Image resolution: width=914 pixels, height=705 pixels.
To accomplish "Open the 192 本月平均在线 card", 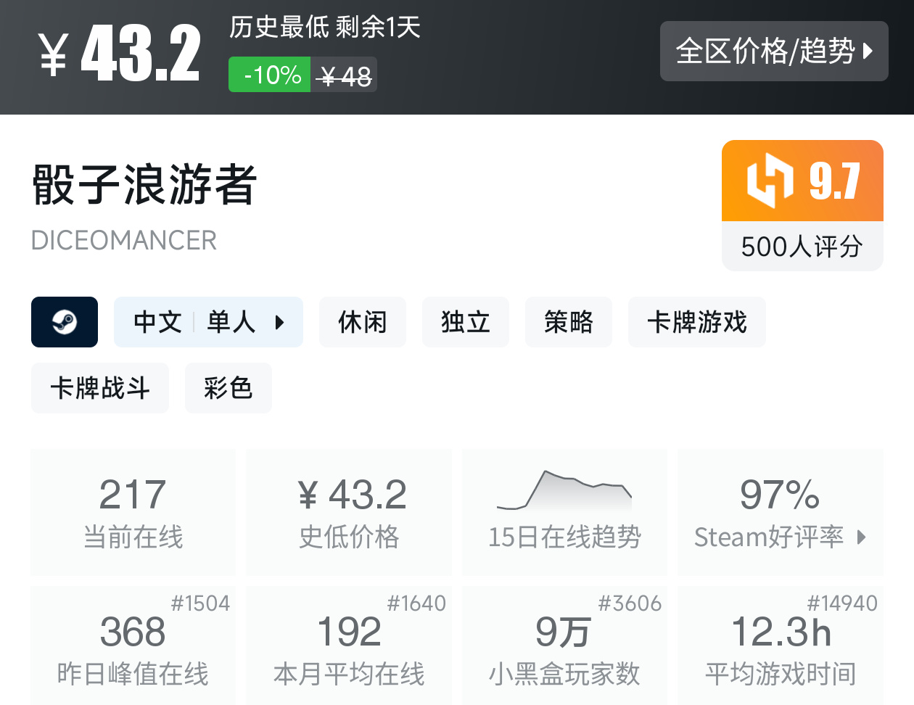I will [349, 646].
